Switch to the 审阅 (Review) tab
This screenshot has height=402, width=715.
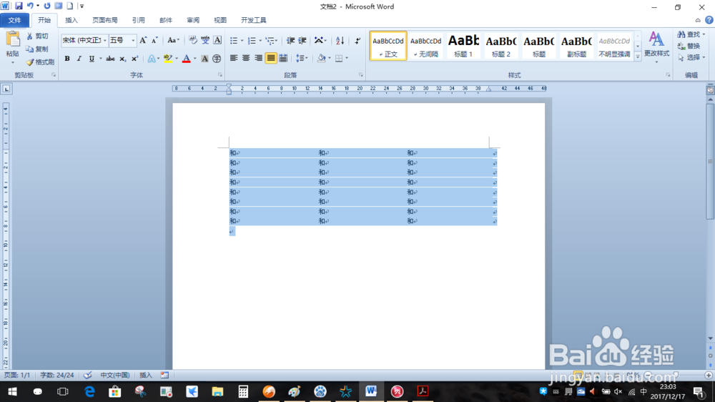coord(193,20)
